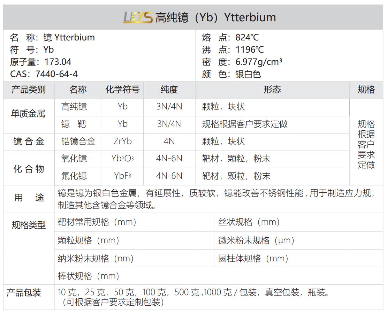Screen dimensions: 387x314
Task: Click the 氟化镱 name cell
Action: pos(74,176)
